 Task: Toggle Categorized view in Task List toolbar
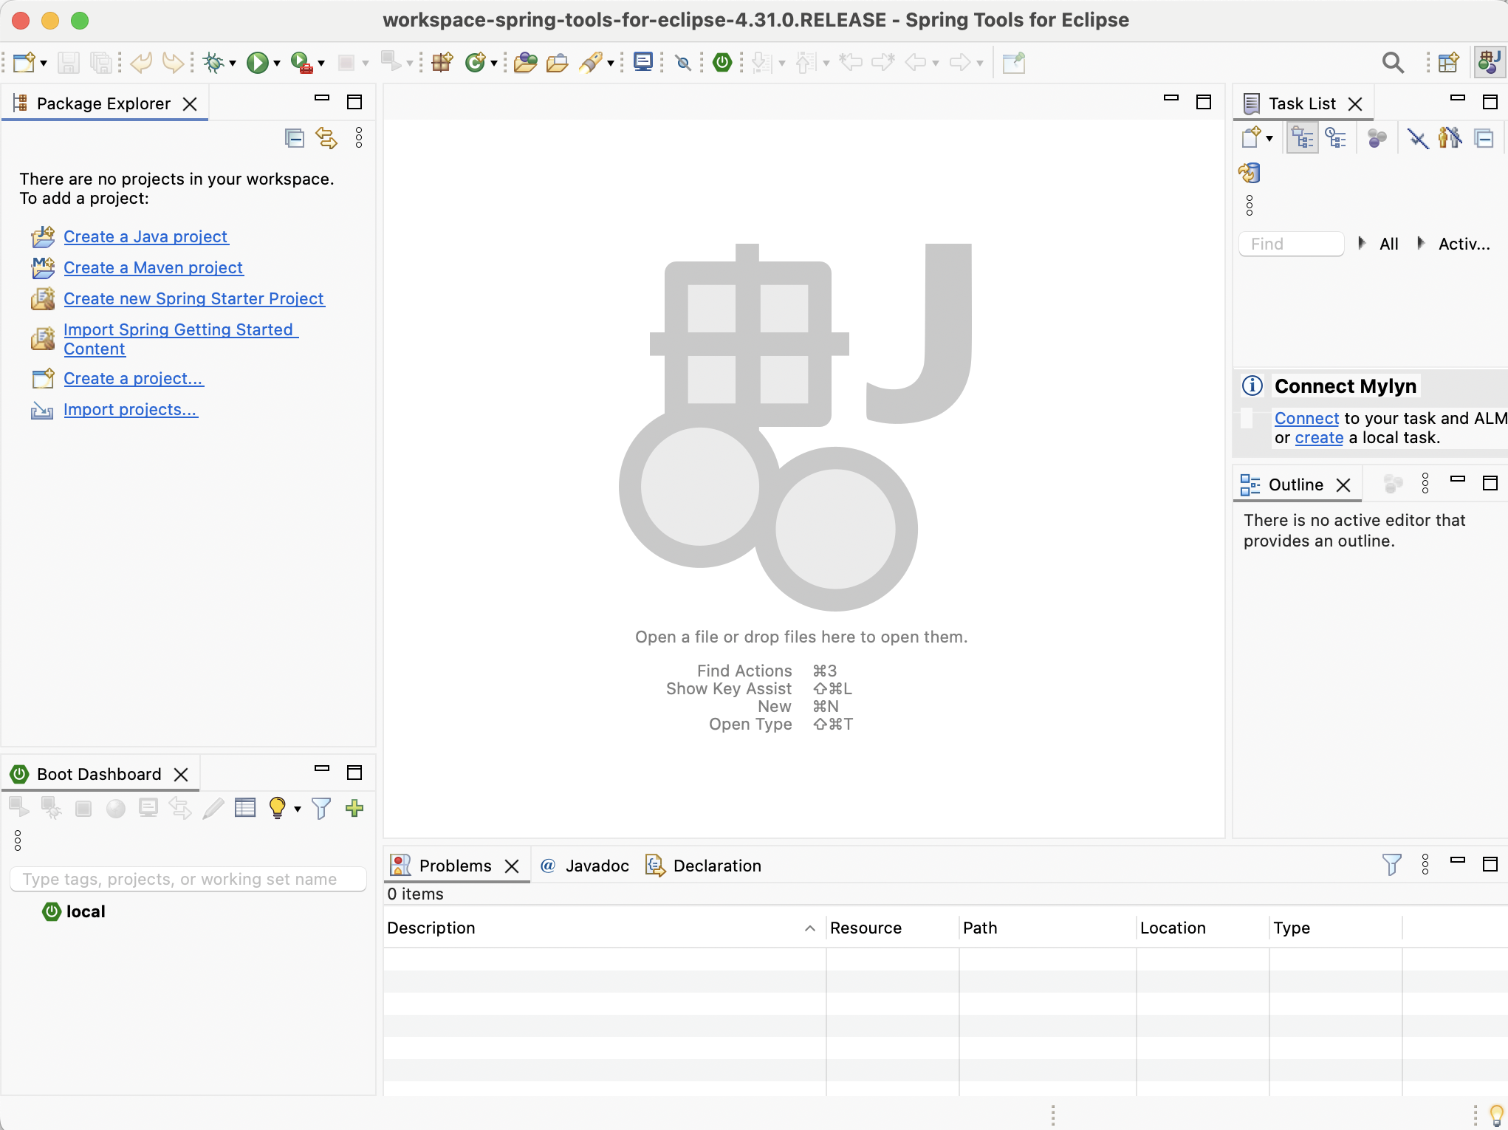1302,138
